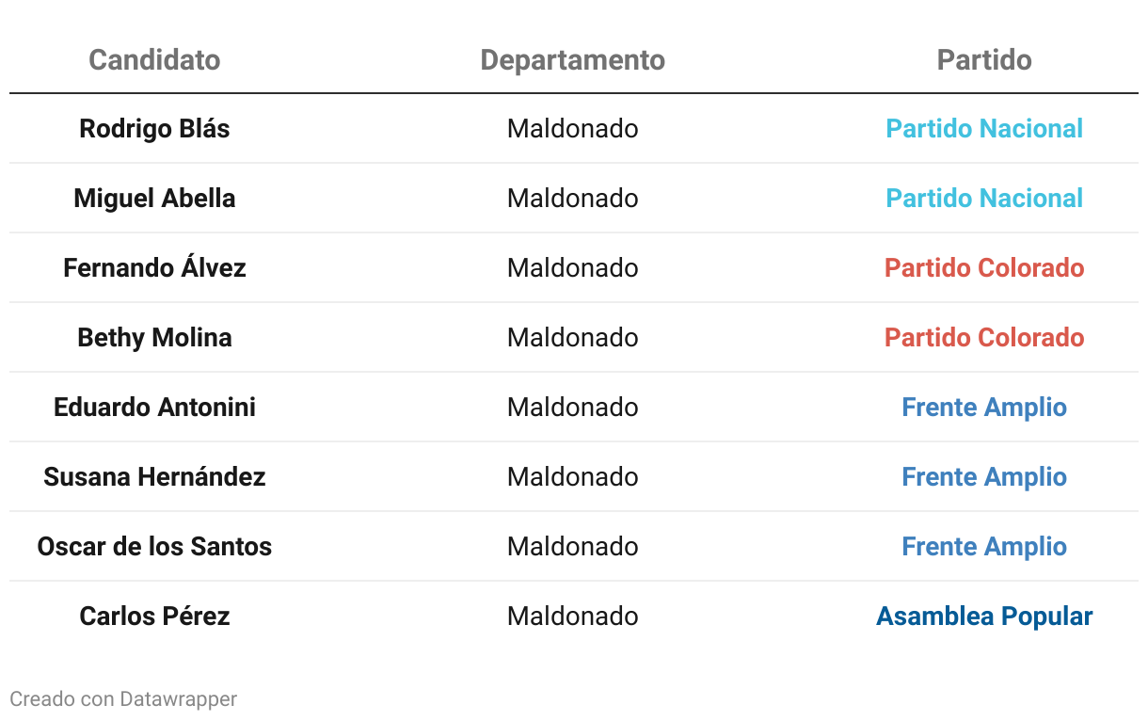The height and width of the screenshot is (721, 1148).
Task: Click on Fernando Álvez's name
Action: click(154, 268)
